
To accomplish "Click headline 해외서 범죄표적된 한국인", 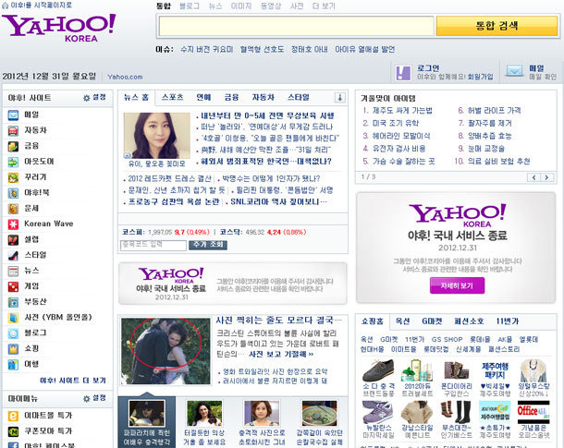I will point(266,162).
